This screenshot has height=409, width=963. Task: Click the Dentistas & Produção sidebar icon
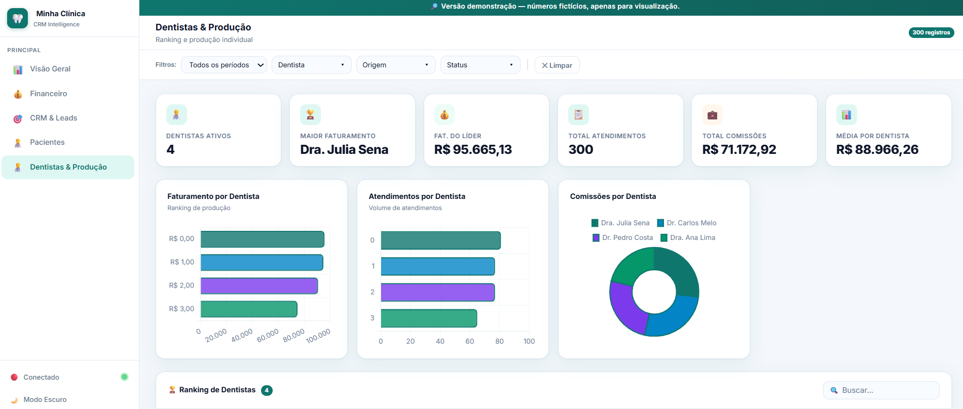tap(18, 168)
